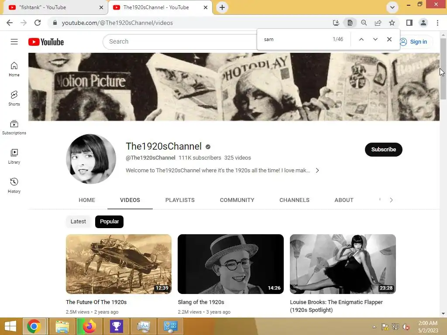This screenshot has height=335, width=447.
Task: Click the muted volume tray icon
Action: click(x=406, y=327)
